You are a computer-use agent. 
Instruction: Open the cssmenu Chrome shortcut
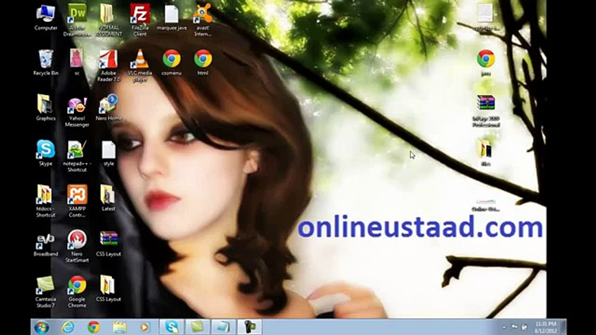(x=171, y=60)
